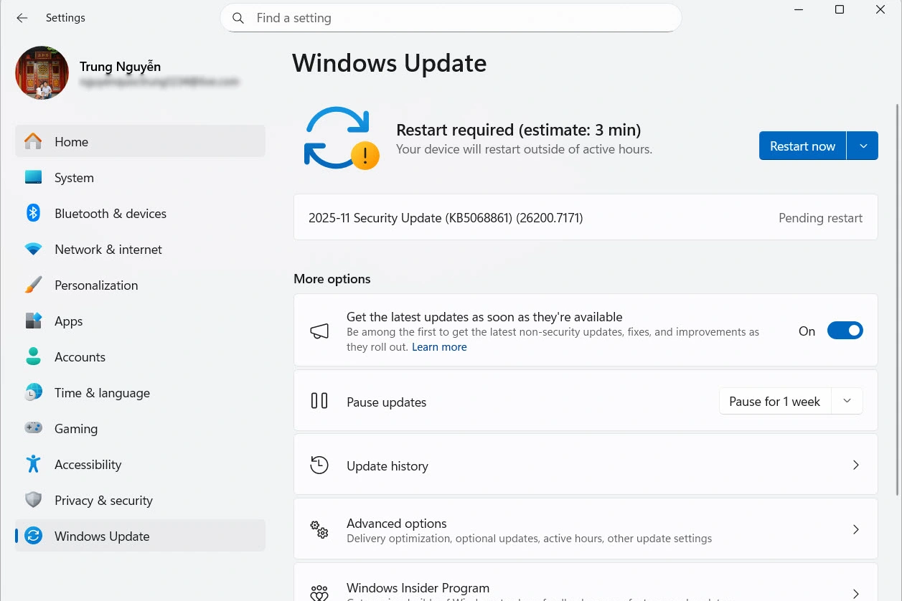
Task: Click the Advanced options gears icon
Action: coord(319,530)
